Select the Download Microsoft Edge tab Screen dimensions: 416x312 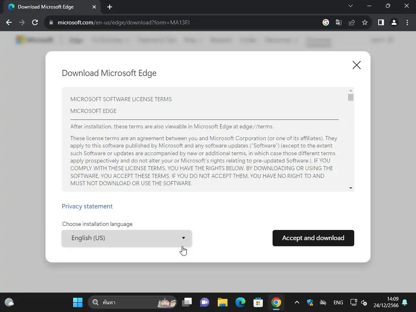pyautogui.click(x=52, y=7)
